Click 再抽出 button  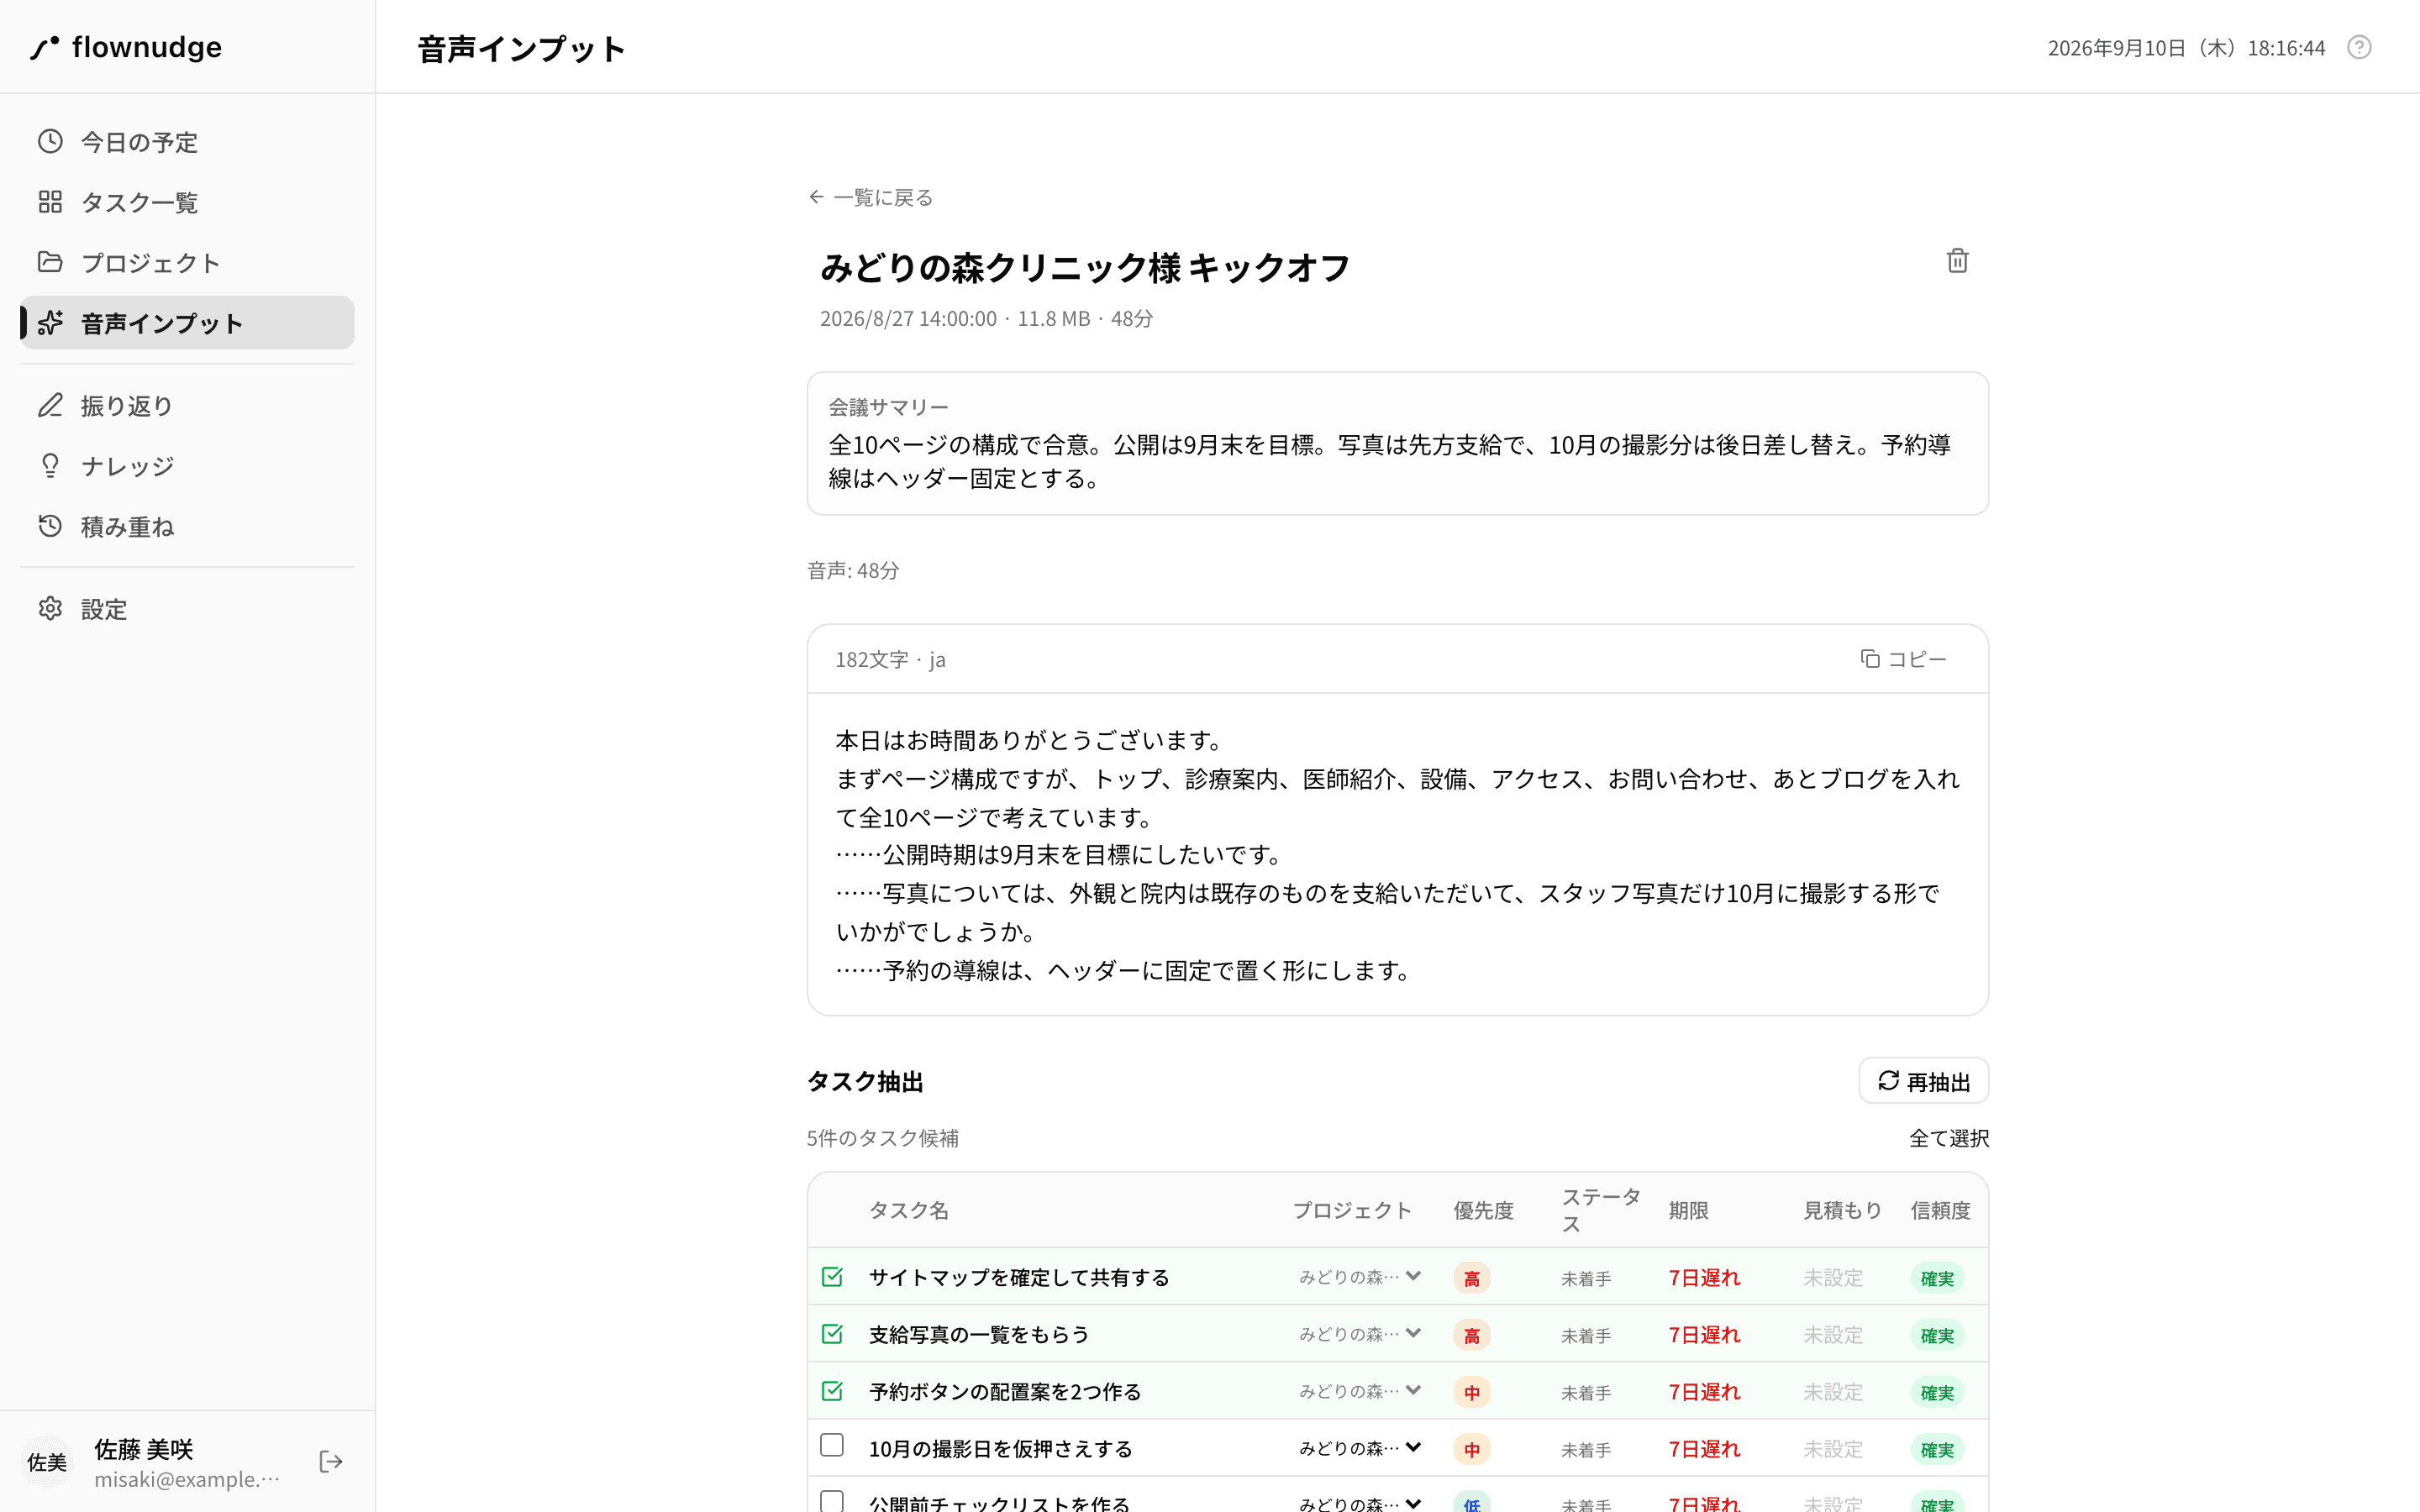(1923, 1081)
